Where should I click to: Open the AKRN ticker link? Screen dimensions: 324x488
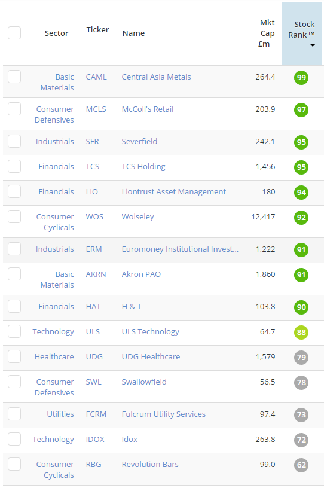click(x=96, y=274)
